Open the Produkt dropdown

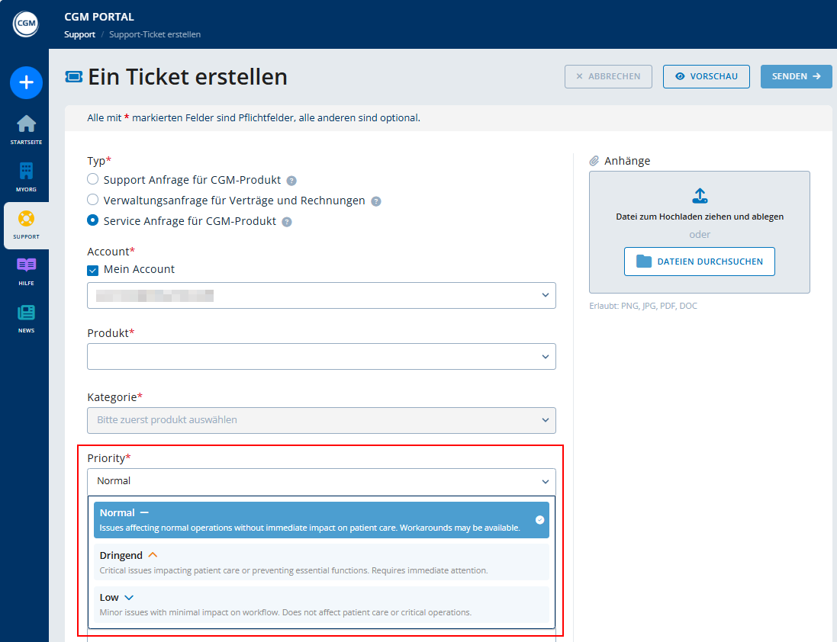[321, 356]
